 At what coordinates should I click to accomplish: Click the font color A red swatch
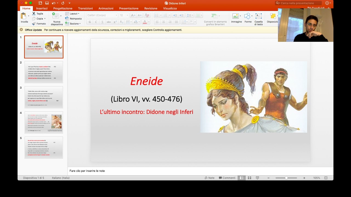(145, 22)
